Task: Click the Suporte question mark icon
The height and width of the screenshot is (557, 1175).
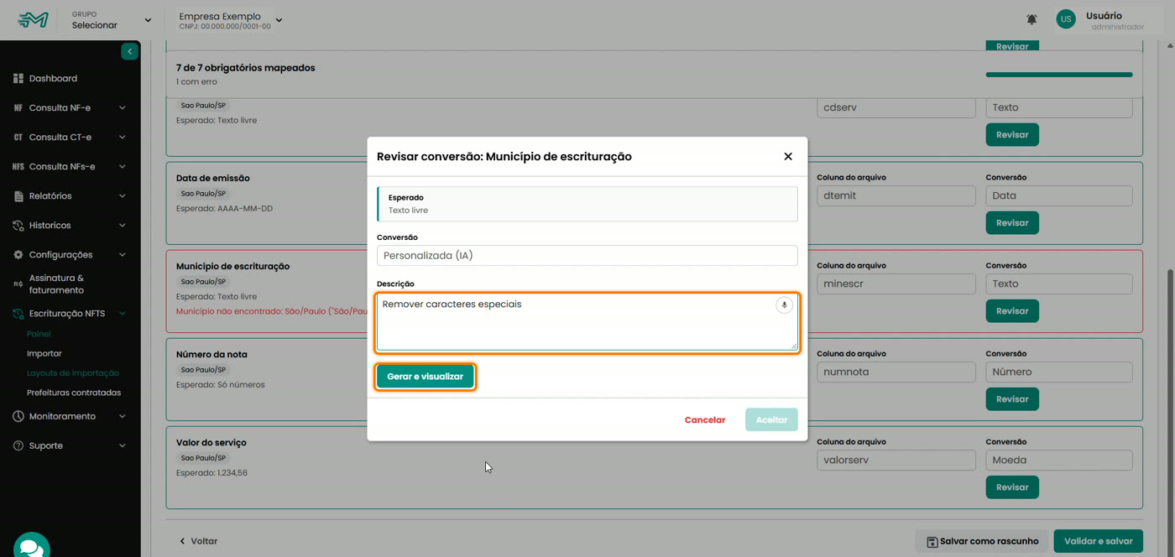Action: pos(18,446)
